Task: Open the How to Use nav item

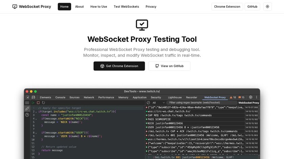Action: tap(99, 7)
